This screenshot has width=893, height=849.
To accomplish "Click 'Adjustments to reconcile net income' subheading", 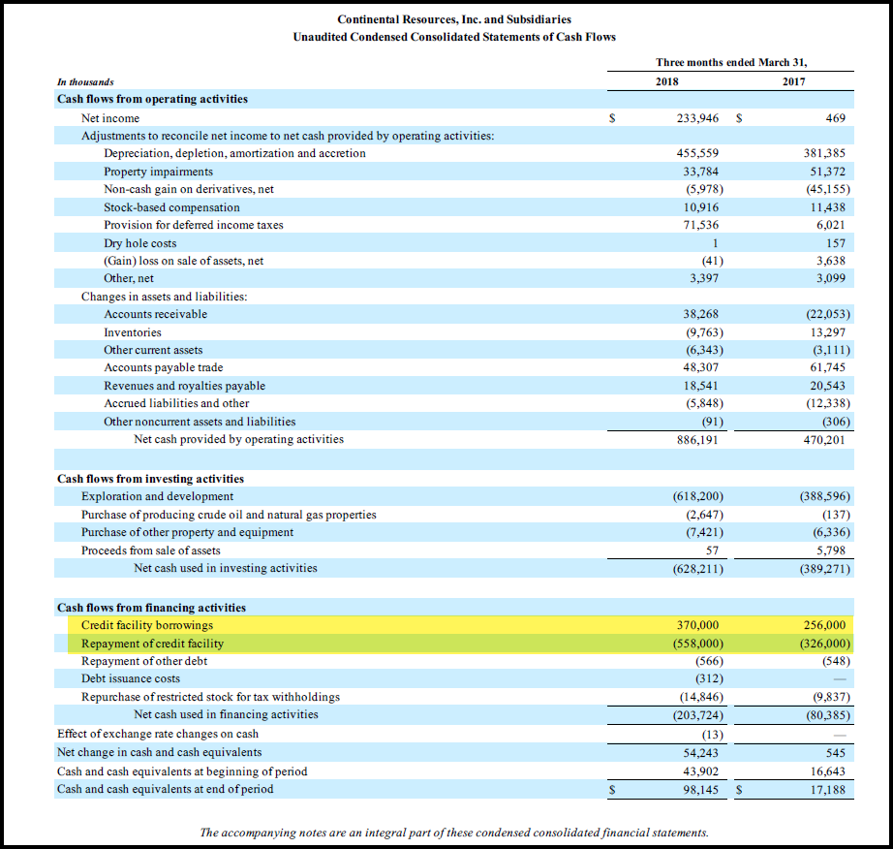I will 288,136.
